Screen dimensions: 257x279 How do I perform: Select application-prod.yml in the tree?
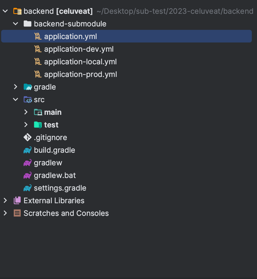coord(81,74)
